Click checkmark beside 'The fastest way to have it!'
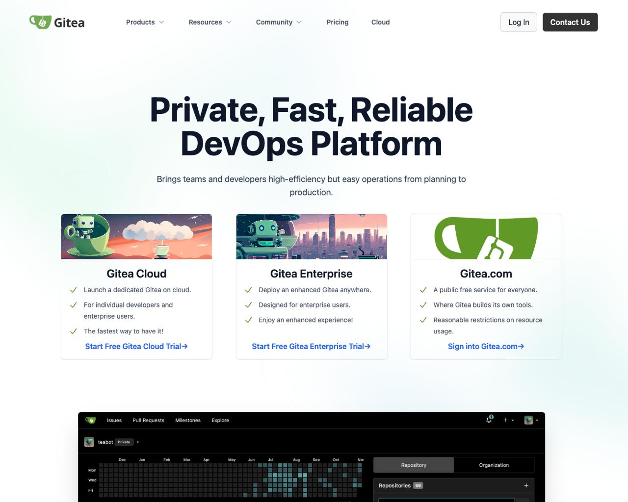628x502 pixels. click(74, 331)
